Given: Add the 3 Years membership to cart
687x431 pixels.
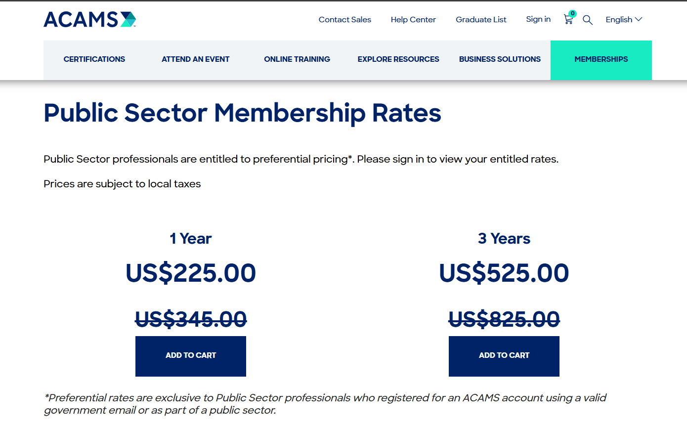Looking at the screenshot, I should coord(504,356).
